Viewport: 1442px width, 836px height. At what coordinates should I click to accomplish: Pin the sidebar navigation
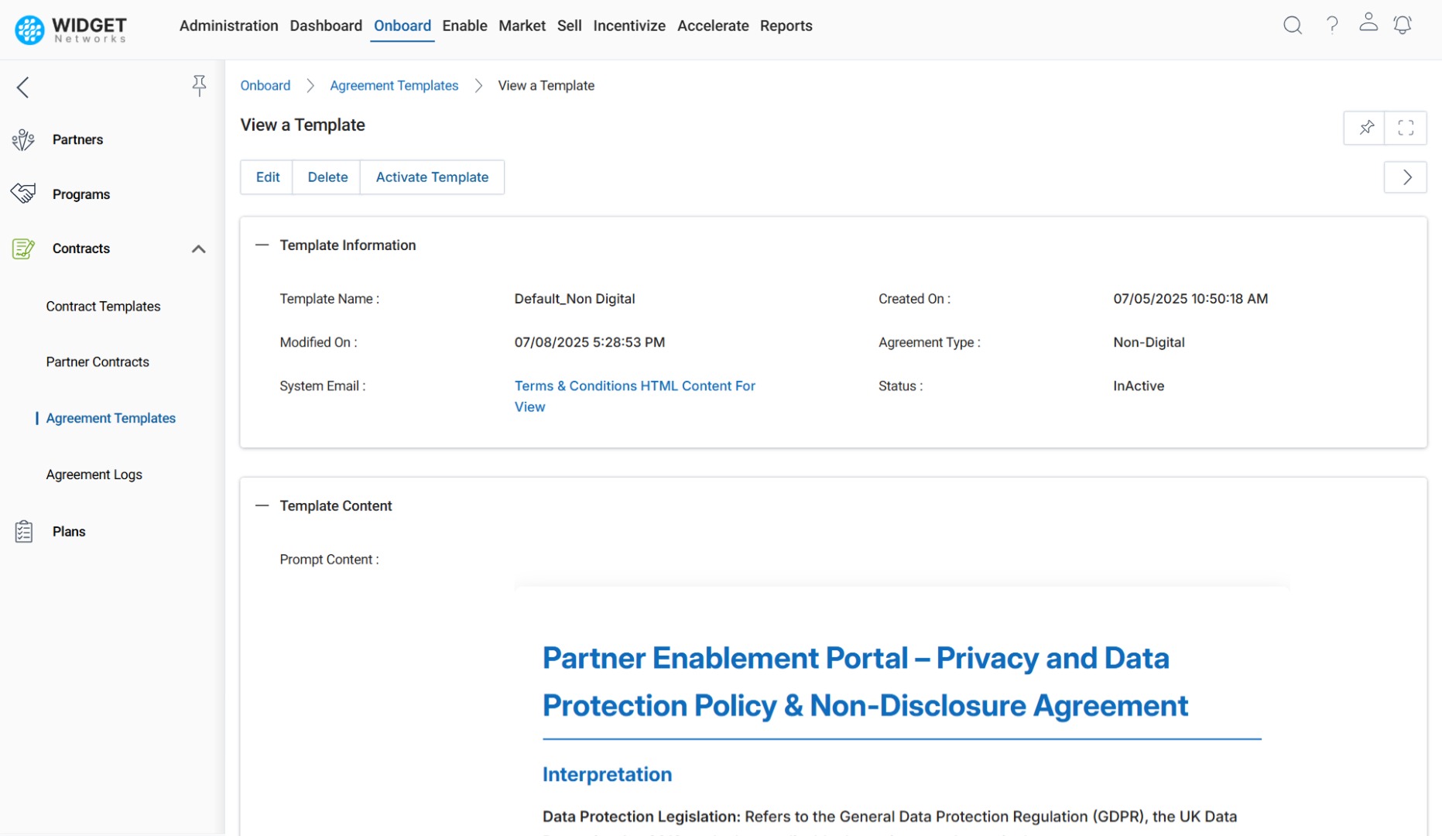(199, 85)
